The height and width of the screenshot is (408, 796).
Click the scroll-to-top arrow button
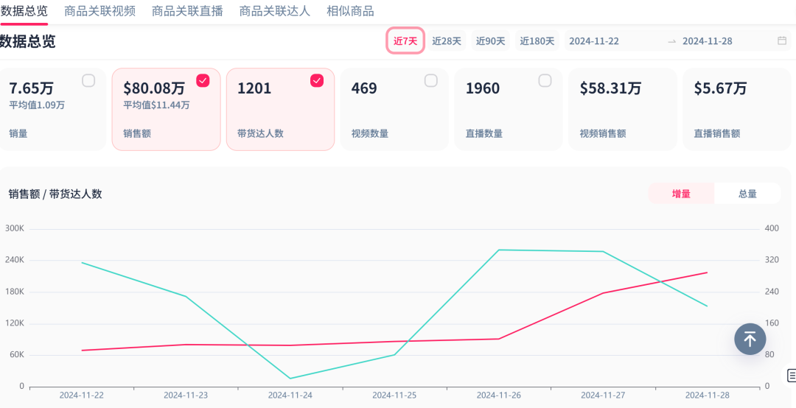click(750, 340)
